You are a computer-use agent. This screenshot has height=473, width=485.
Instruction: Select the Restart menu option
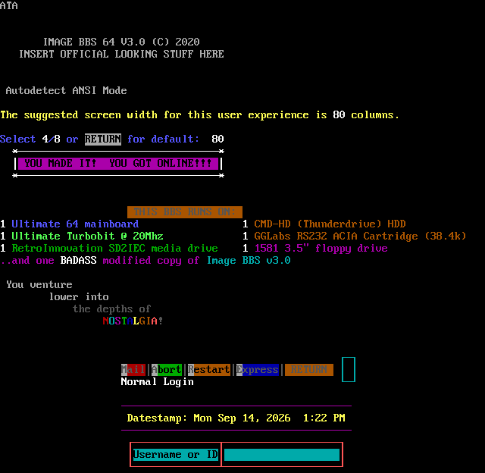[x=209, y=370]
